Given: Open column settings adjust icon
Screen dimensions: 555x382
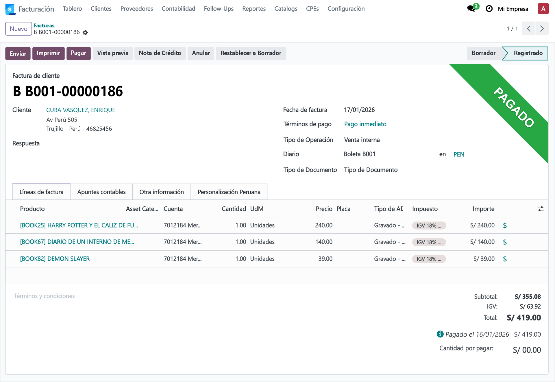Looking at the screenshot, I should [540, 209].
